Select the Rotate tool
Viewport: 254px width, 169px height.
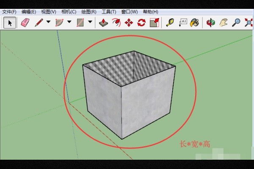coord(141,23)
